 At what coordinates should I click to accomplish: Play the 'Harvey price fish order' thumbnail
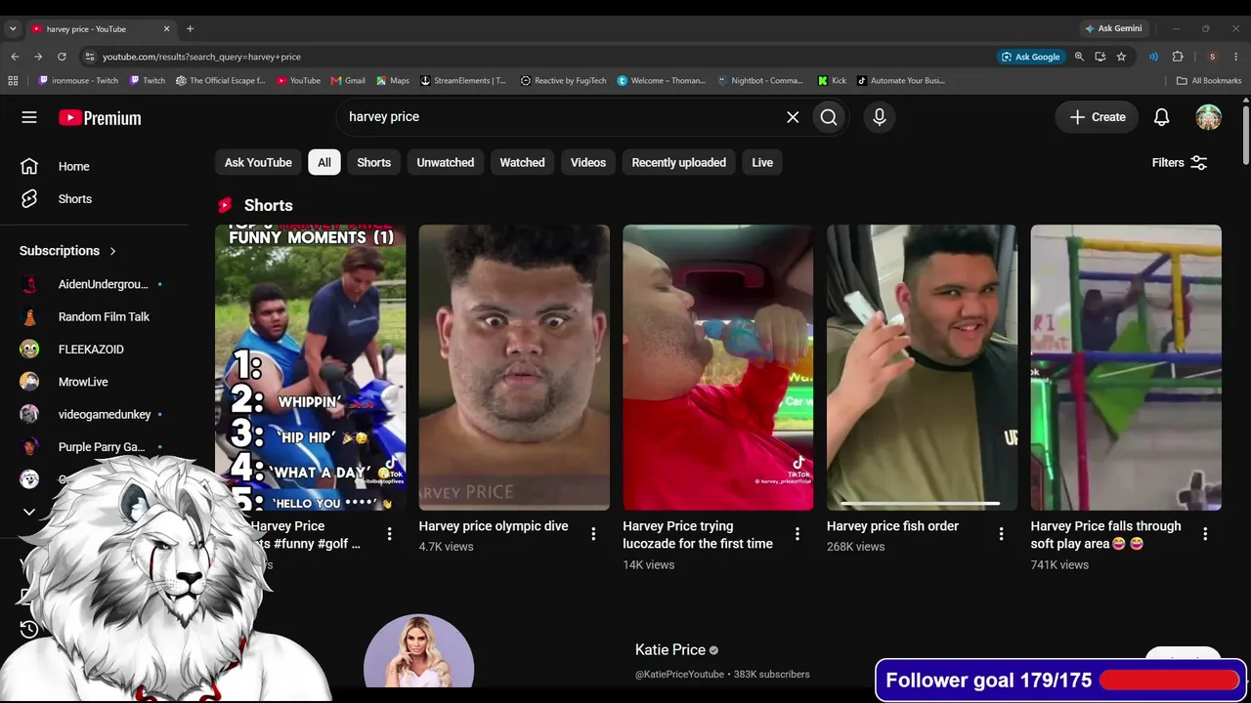922,368
